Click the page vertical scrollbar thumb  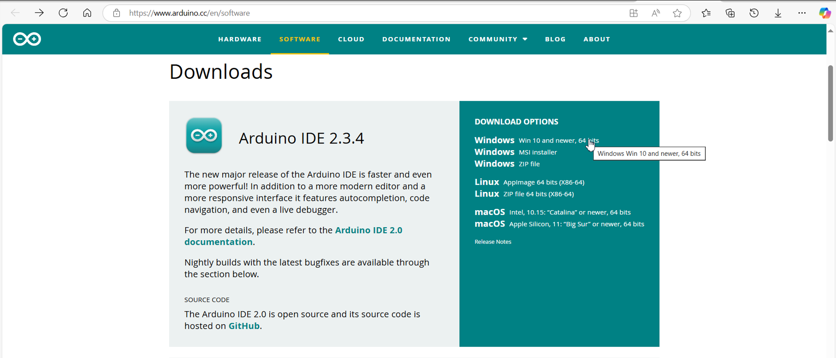pyautogui.click(x=830, y=103)
